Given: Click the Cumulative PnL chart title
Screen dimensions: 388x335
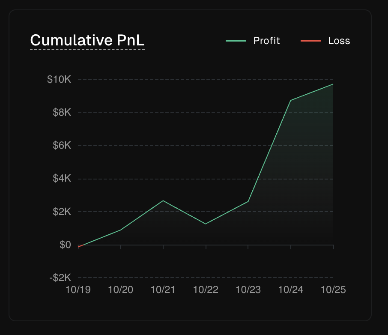Looking at the screenshot, I should click(x=87, y=41).
